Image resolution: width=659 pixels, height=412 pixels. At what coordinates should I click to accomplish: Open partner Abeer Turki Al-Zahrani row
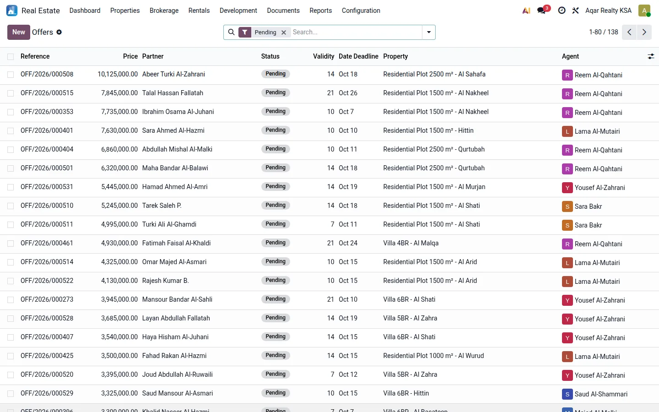coord(173,74)
